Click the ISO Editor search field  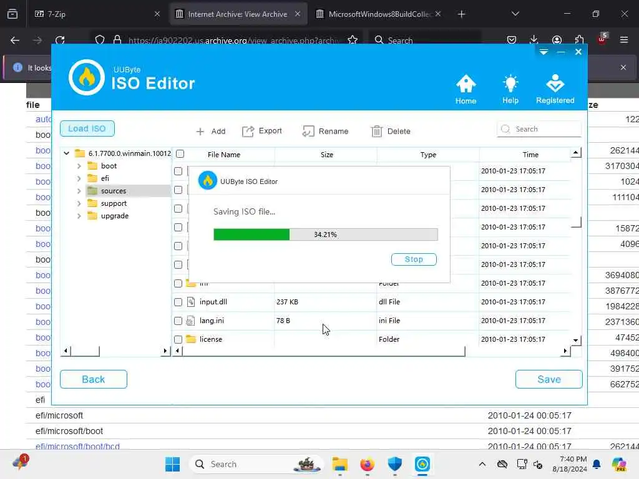(539, 129)
